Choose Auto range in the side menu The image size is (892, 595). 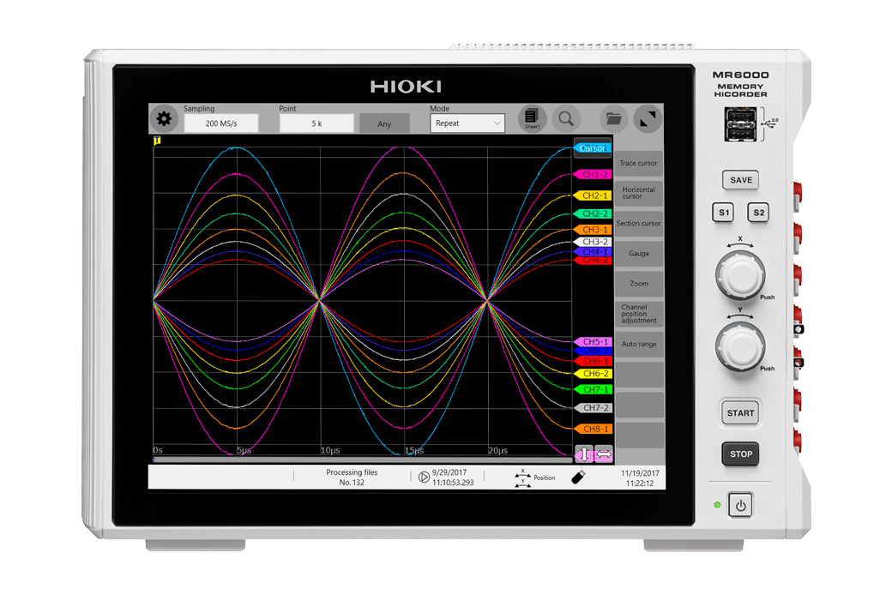639,344
